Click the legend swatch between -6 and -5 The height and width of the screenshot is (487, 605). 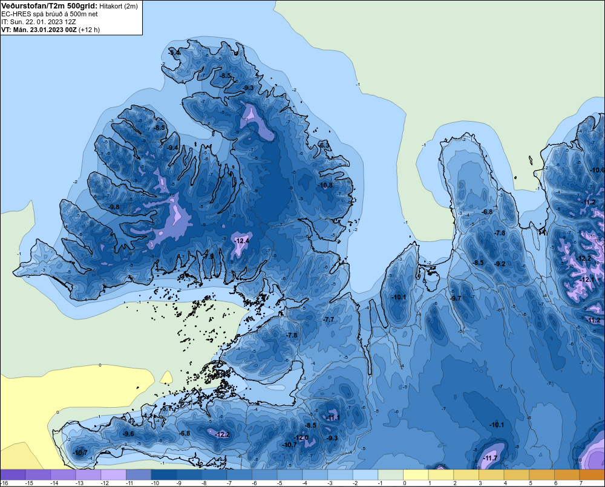(265, 475)
